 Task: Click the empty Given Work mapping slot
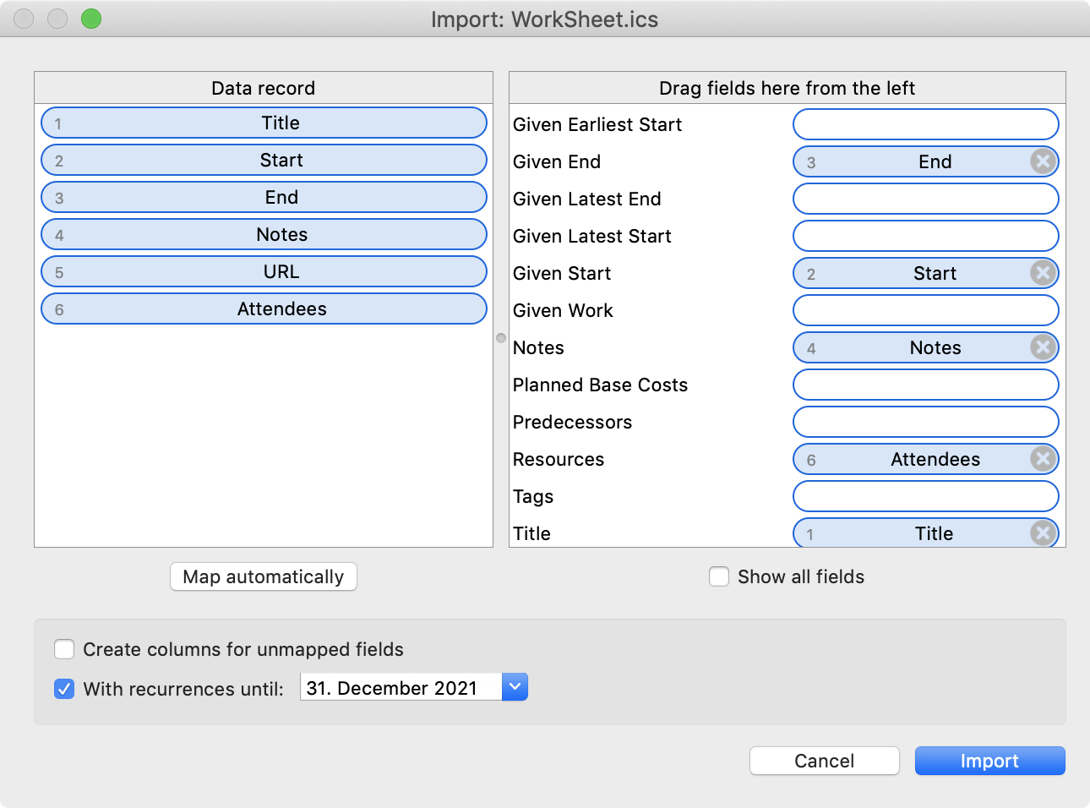click(x=925, y=310)
